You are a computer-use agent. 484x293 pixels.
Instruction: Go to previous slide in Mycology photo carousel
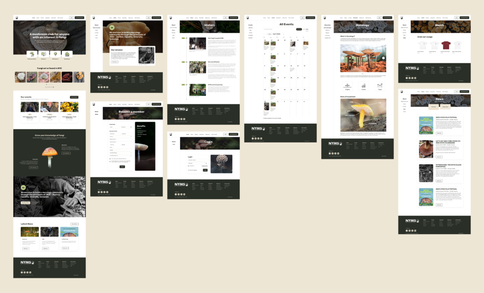click(343, 58)
